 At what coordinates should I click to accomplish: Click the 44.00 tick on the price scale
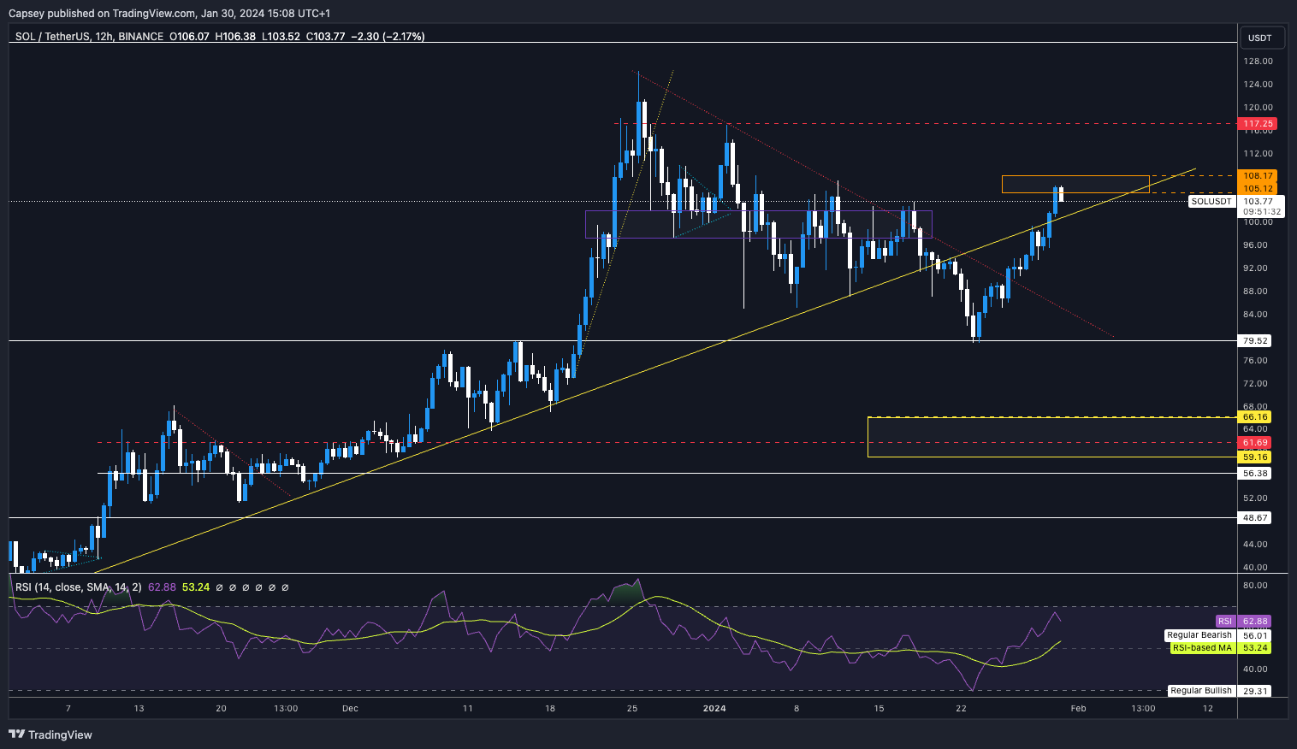(1256, 545)
